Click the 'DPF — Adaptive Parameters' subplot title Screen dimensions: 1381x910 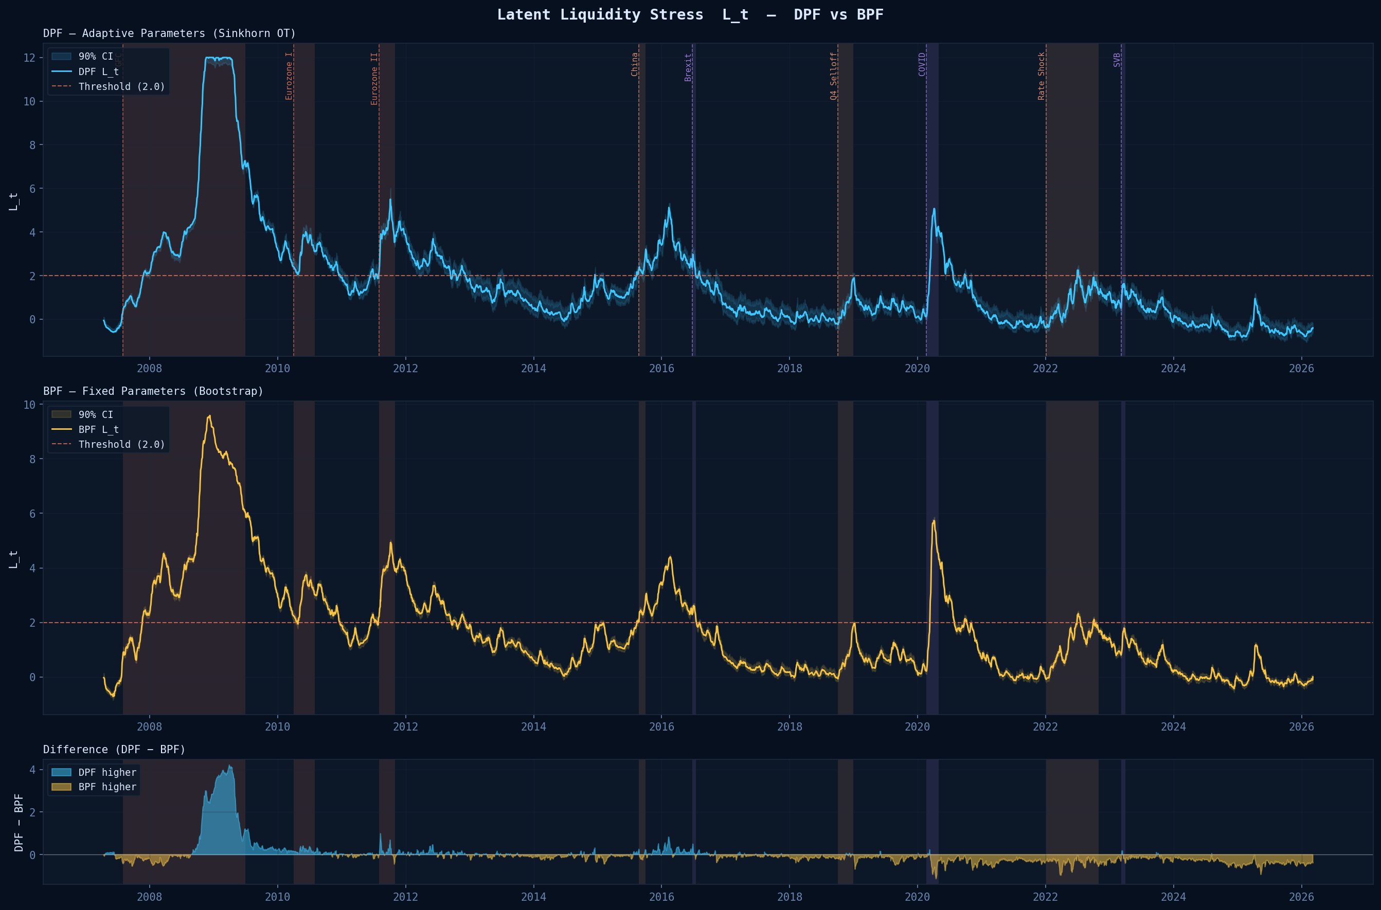coord(170,33)
